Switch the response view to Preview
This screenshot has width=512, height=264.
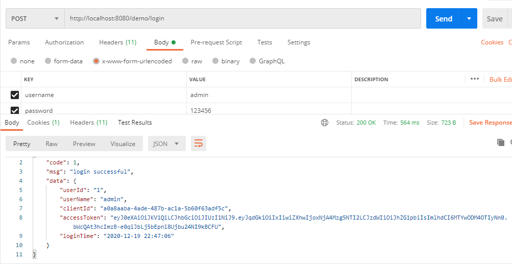click(x=84, y=144)
